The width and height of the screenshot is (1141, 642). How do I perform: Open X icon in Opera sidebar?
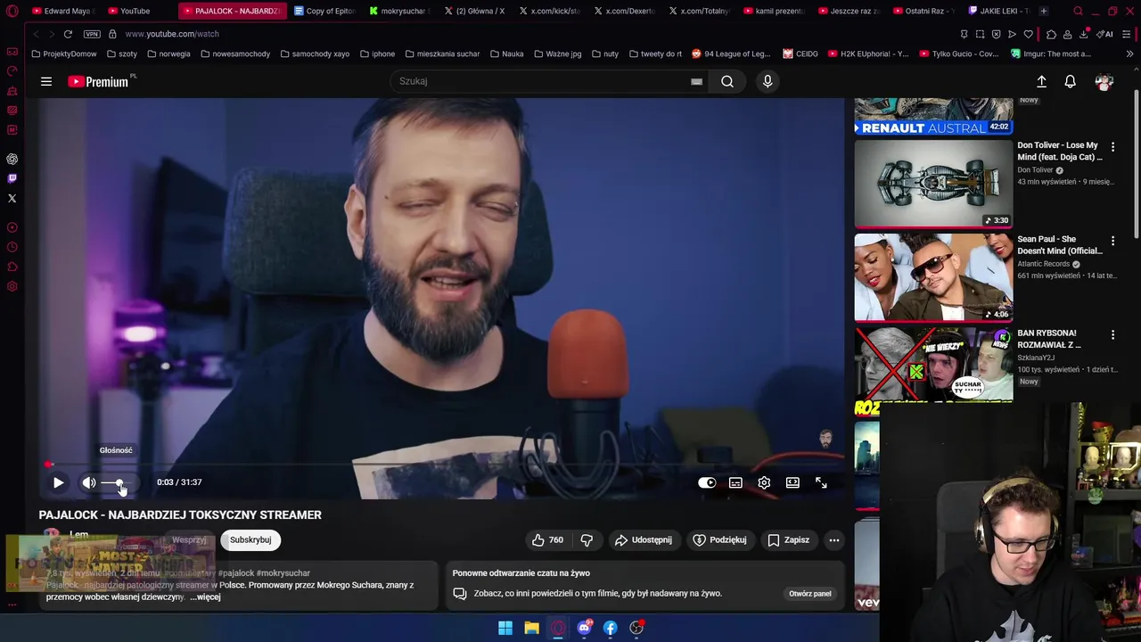[x=12, y=198]
